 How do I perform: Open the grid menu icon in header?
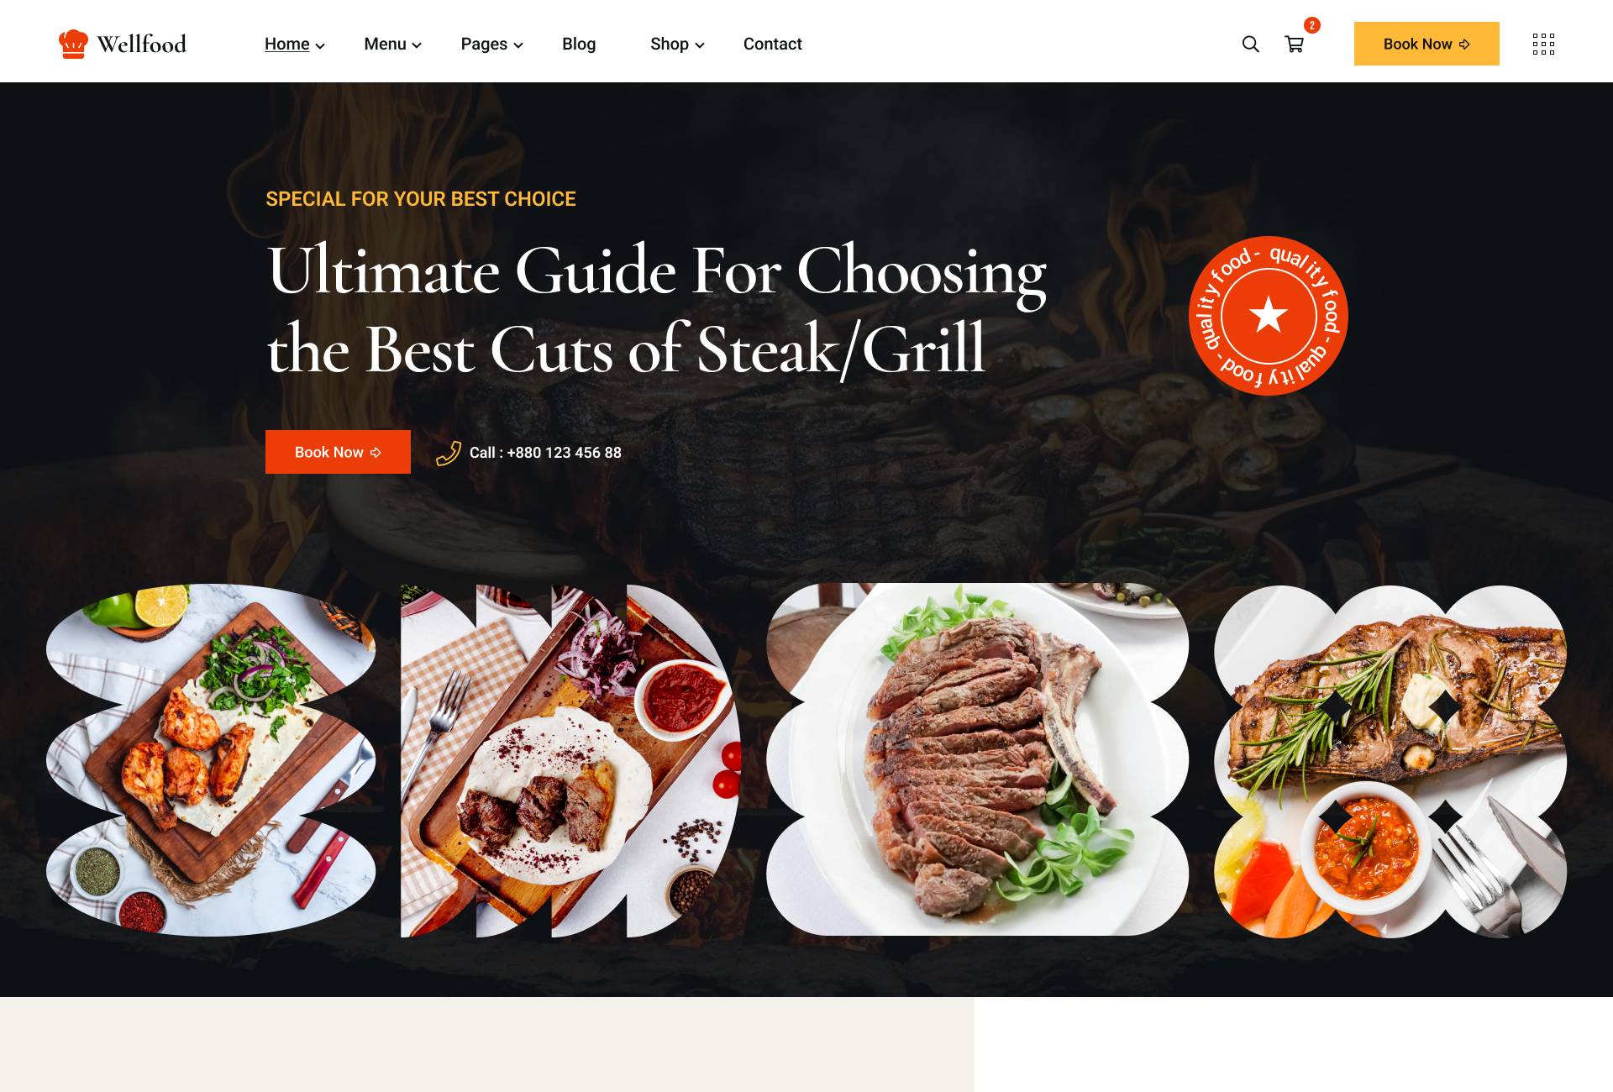point(1543,45)
